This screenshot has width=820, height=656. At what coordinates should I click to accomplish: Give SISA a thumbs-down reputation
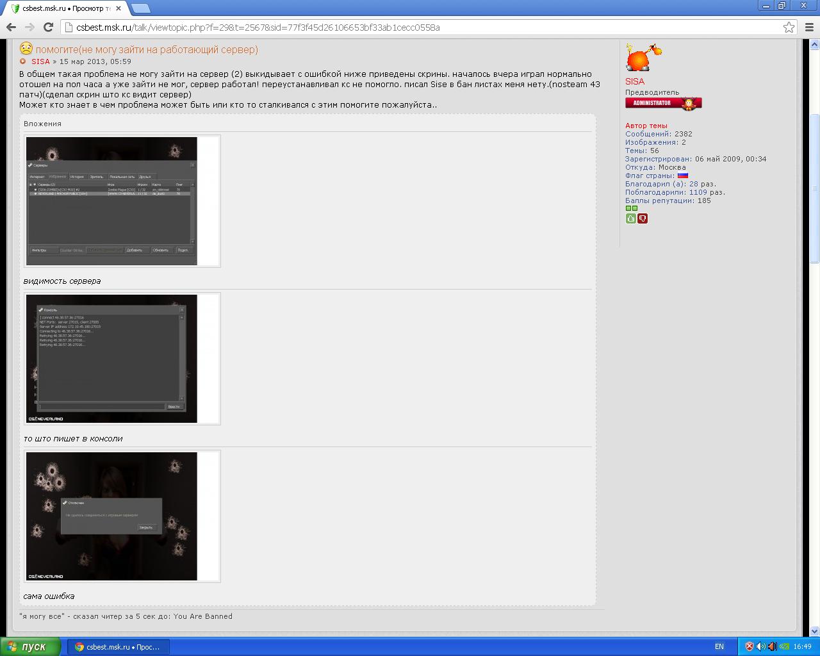click(x=643, y=218)
